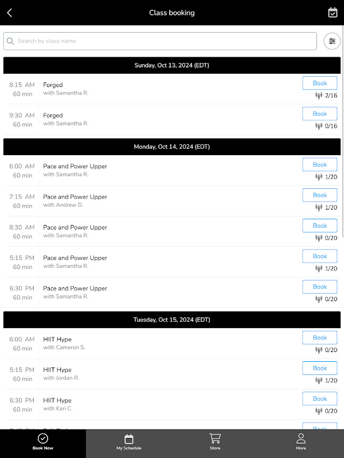The width and height of the screenshot is (344, 458).
Task: Tap the Book Now checkmark icon
Action: point(43,439)
